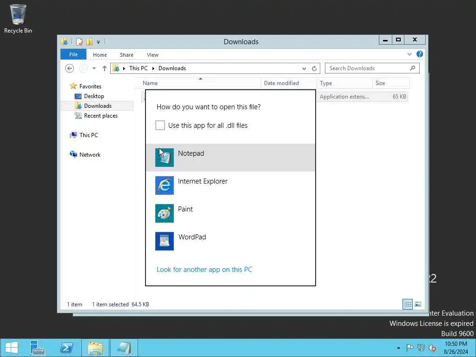Open the Notepad taskbar icon
This screenshot has width=476, height=357.
pos(124,348)
